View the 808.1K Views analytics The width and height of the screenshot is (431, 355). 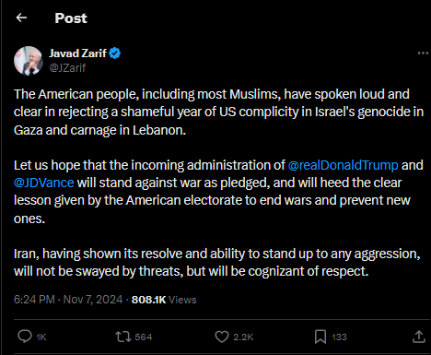(164, 300)
